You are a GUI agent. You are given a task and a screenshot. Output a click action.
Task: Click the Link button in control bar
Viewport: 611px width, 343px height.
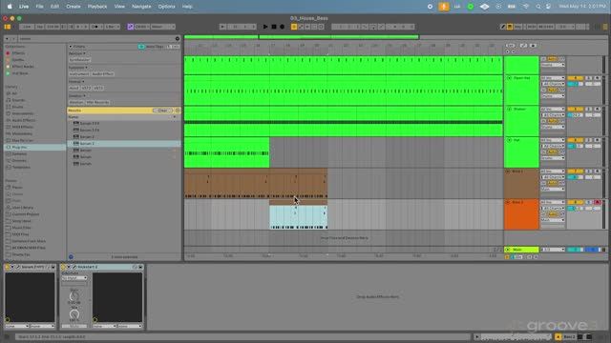[27, 27]
